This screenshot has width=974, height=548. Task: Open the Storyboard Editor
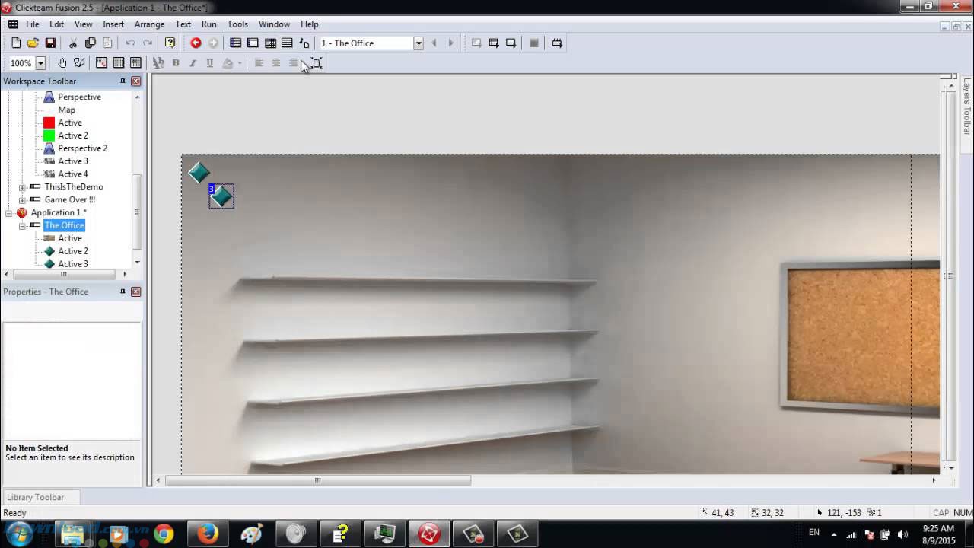[235, 43]
